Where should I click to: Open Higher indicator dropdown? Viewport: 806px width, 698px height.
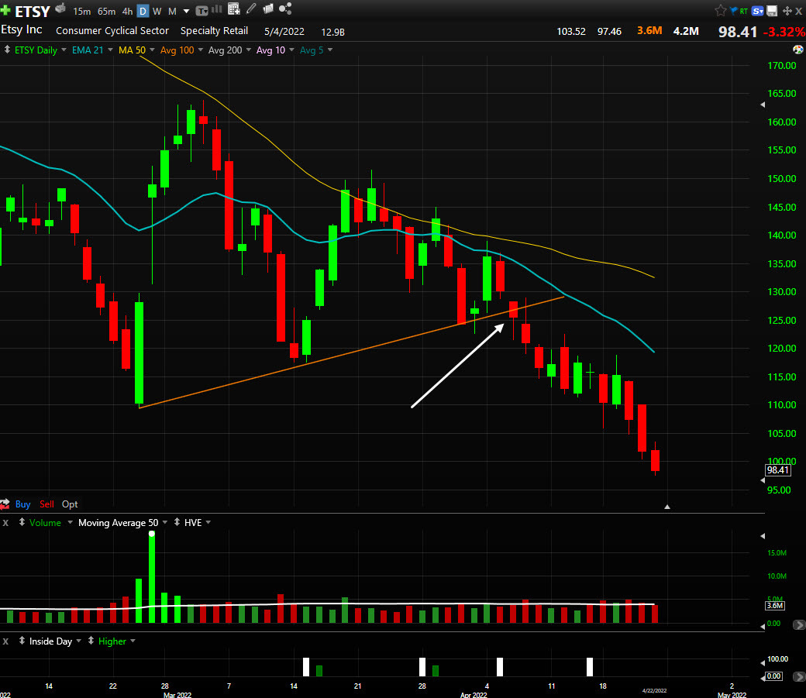pos(133,641)
